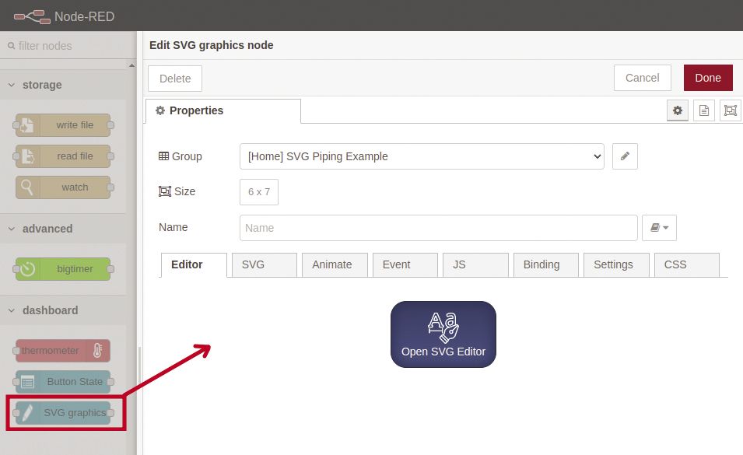
Task: Select the bigtimer node
Action: (63, 269)
